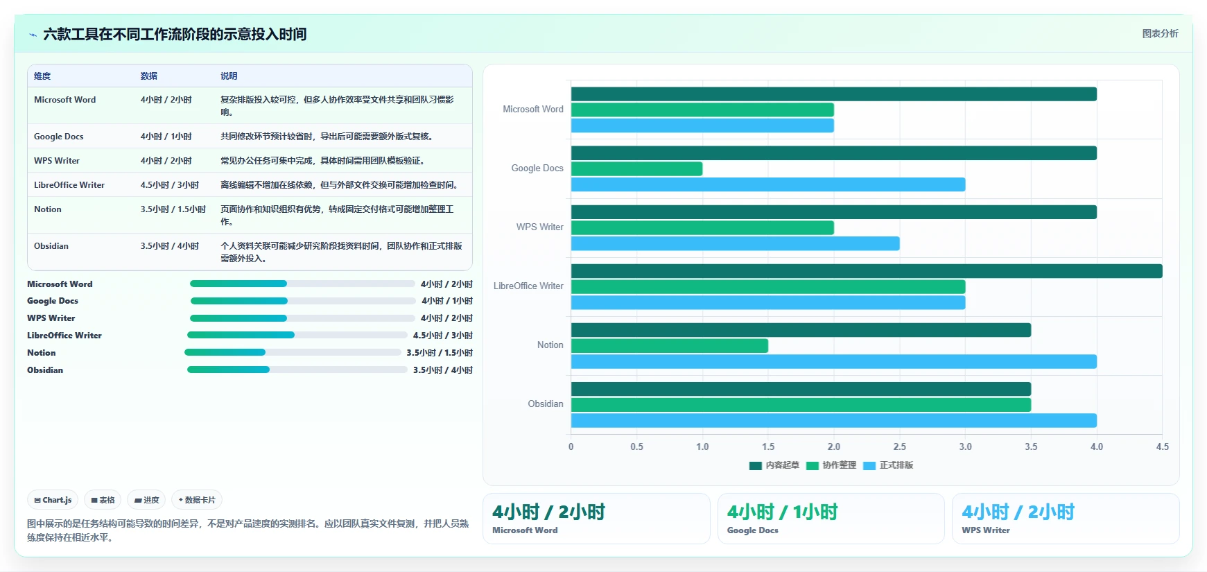Image resolution: width=1207 pixels, height=572 pixels.
Task: Click the 3.5小时 / 1.5小时 table cell
Action: (173, 209)
